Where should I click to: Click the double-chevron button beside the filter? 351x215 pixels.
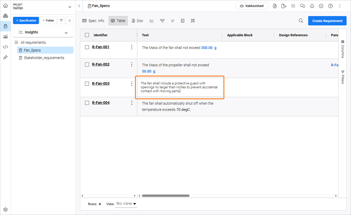[x=70, y=20]
